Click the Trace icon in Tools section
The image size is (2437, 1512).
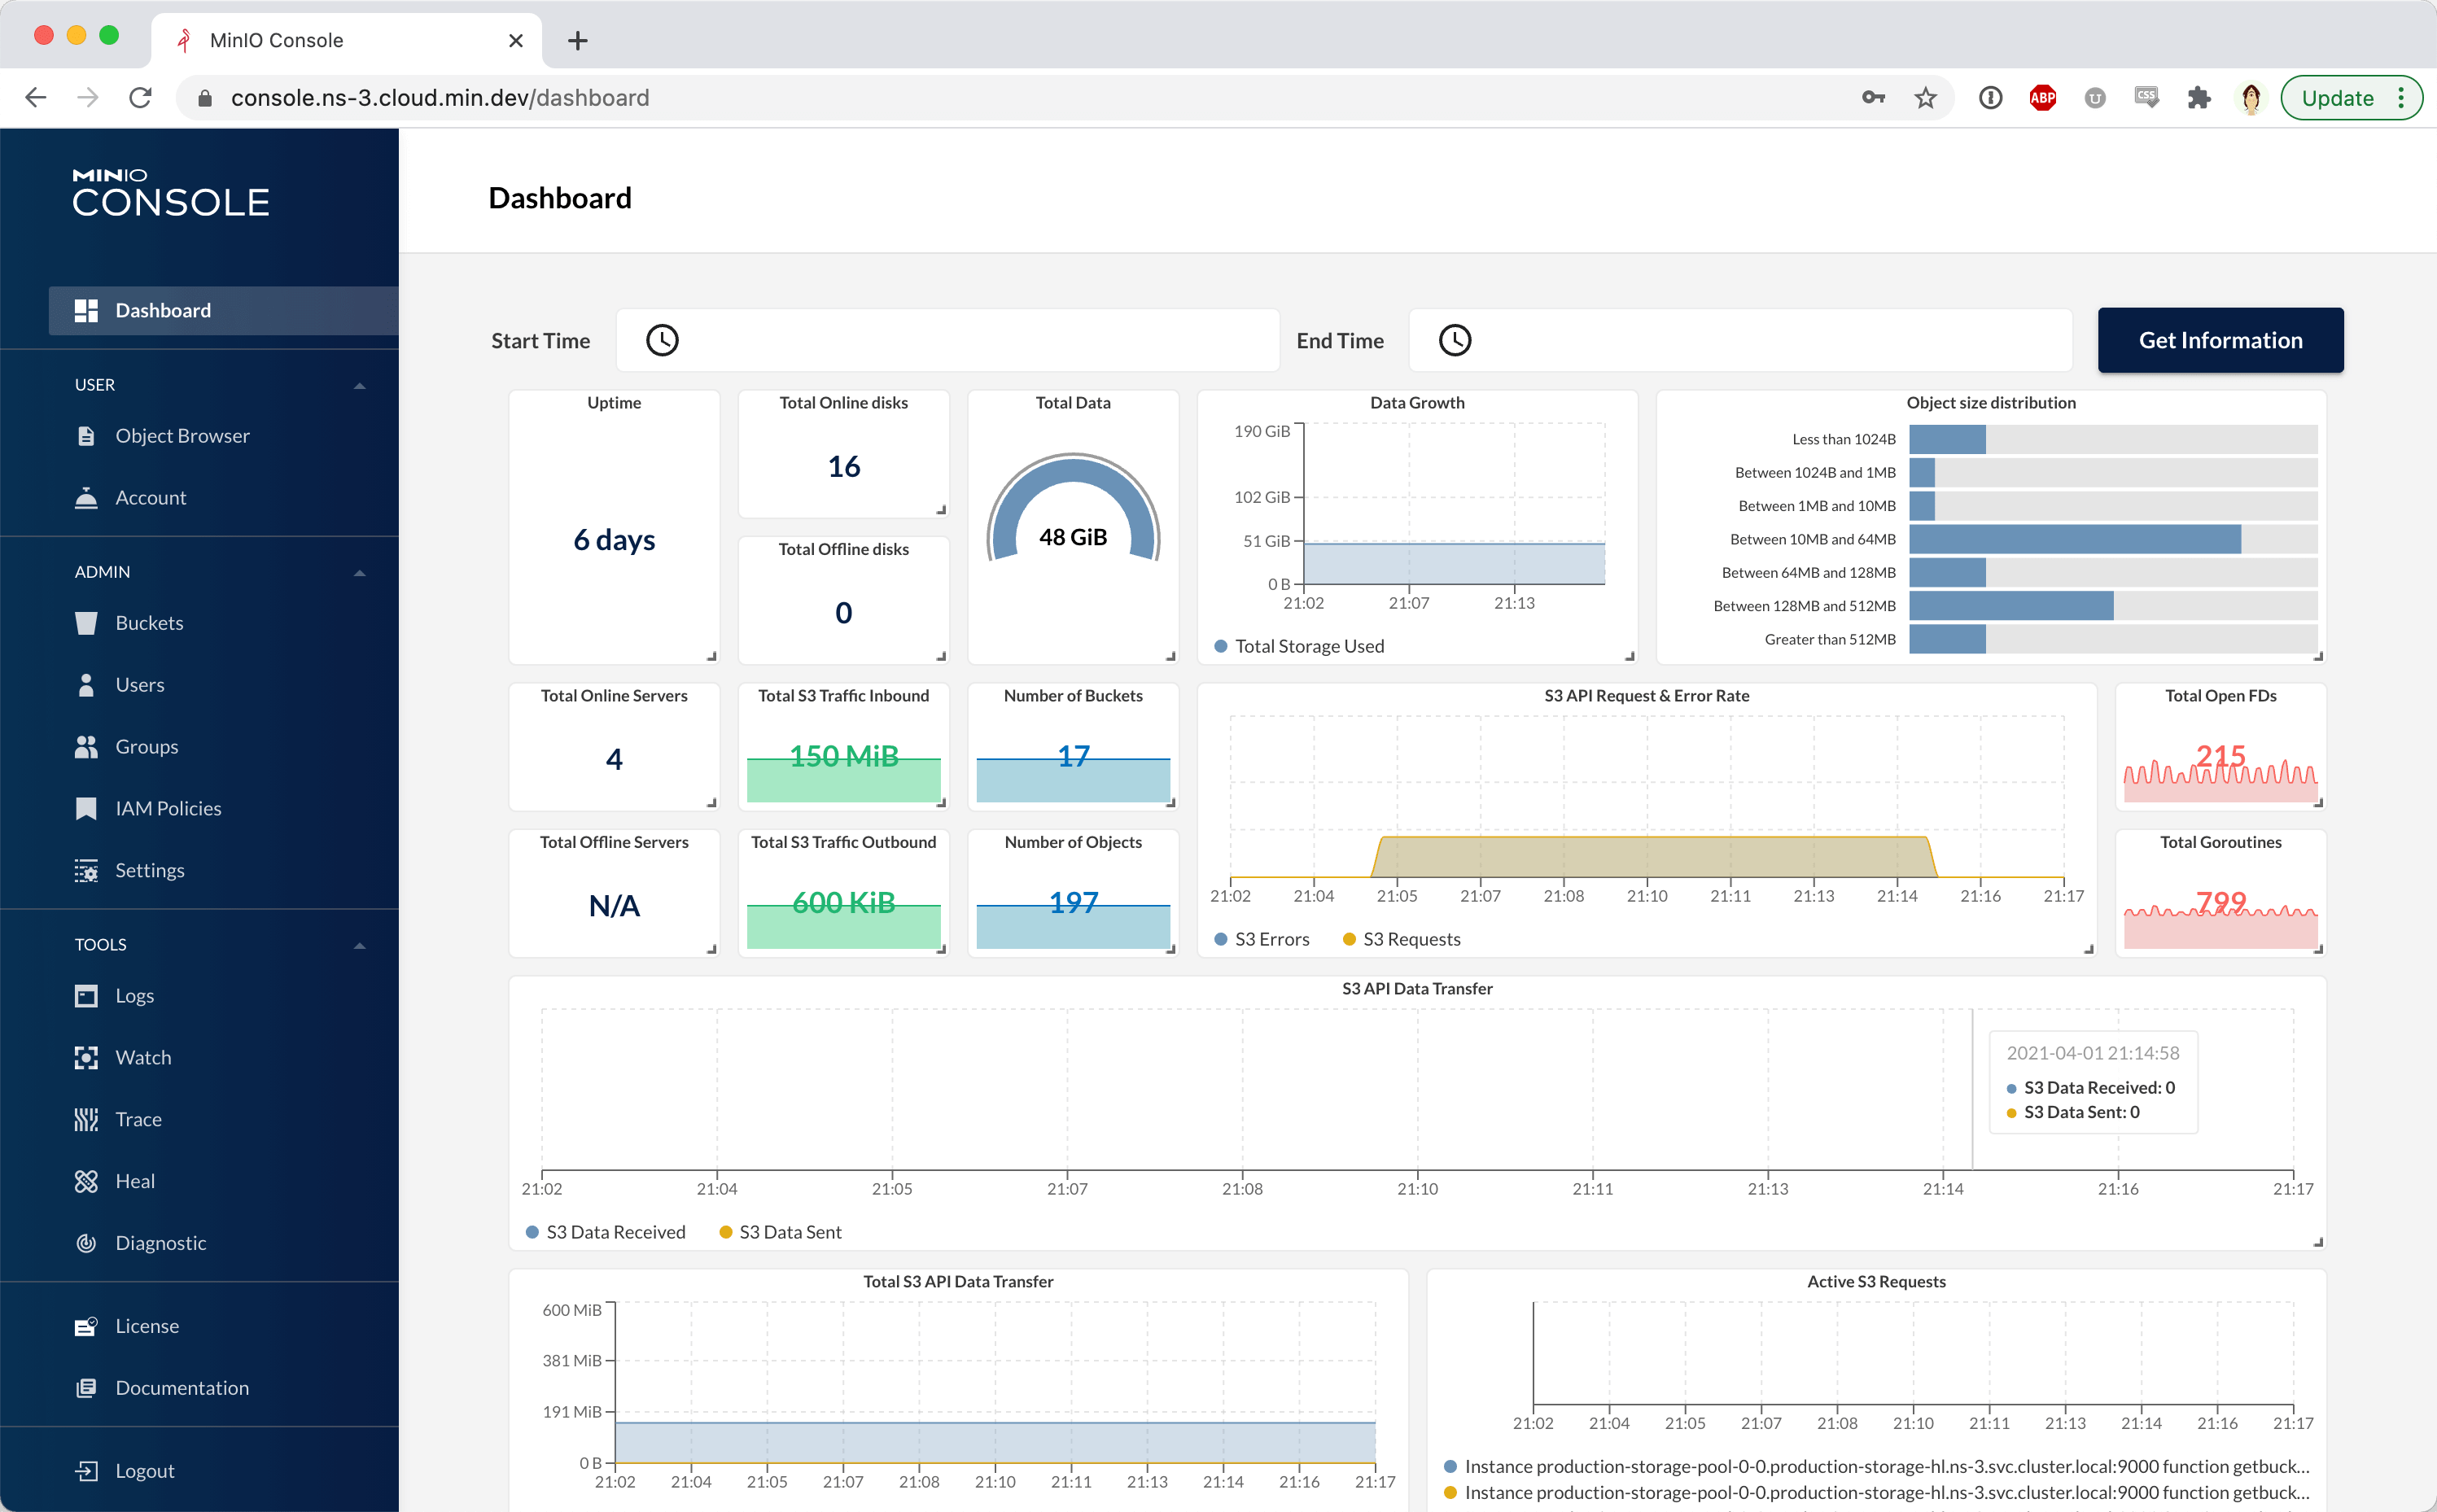[x=86, y=1119]
